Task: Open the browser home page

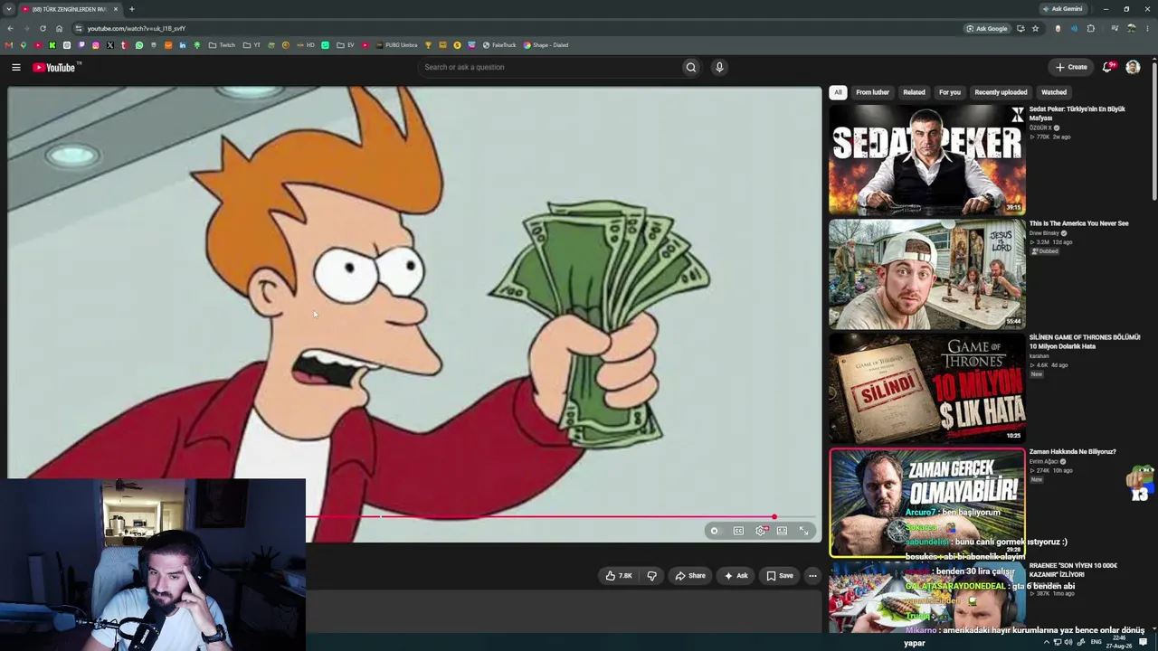Action: (59, 28)
